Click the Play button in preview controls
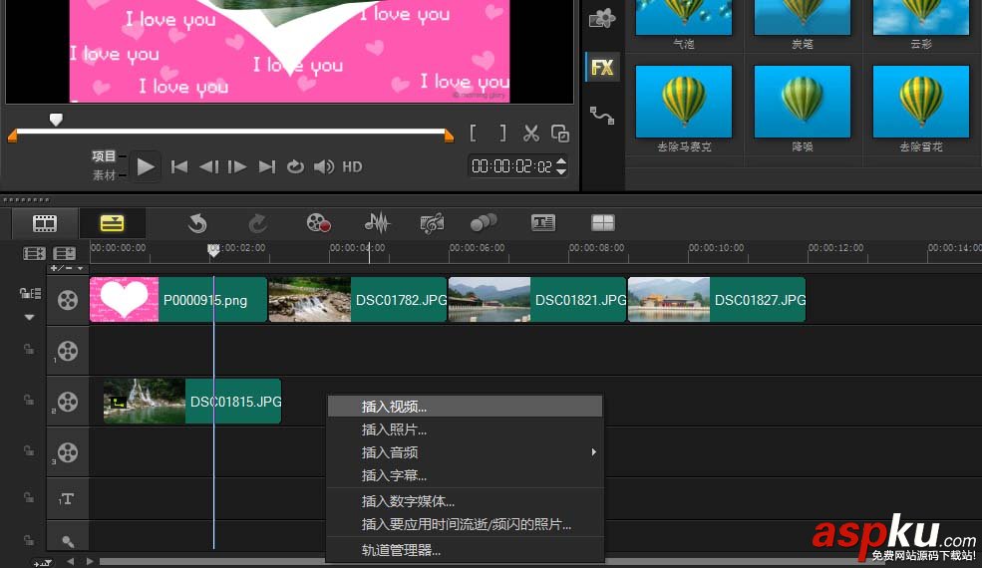The width and height of the screenshot is (982, 568). click(x=146, y=166)
